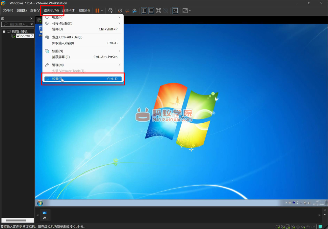The width and height of the screenshot is (328, 229).
Task: Click the guest volume speaker tray icon
Action: point(309,203)
